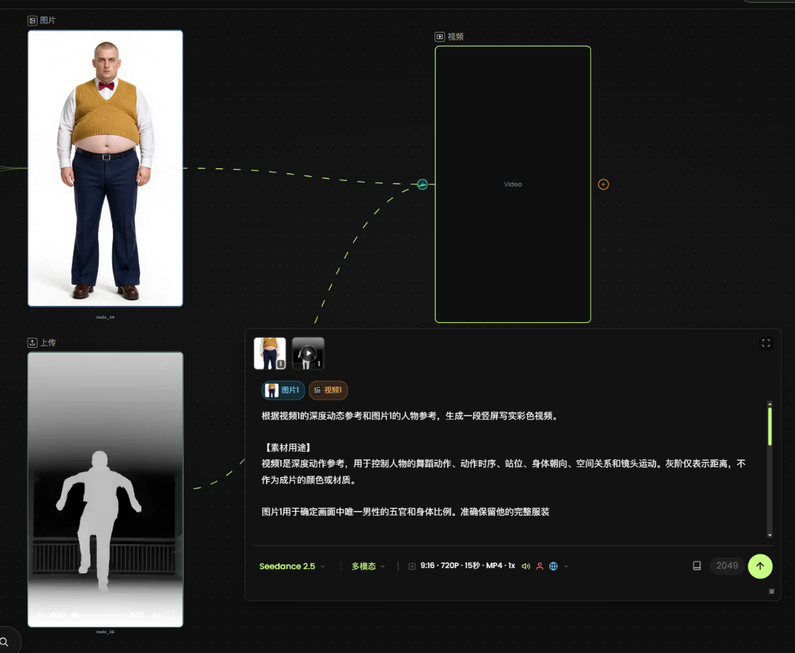
Task: Click the node_24 caption label
Action: (105, 317)
